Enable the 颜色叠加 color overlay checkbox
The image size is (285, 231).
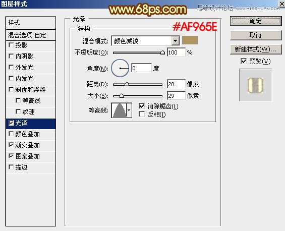point(11,134)
